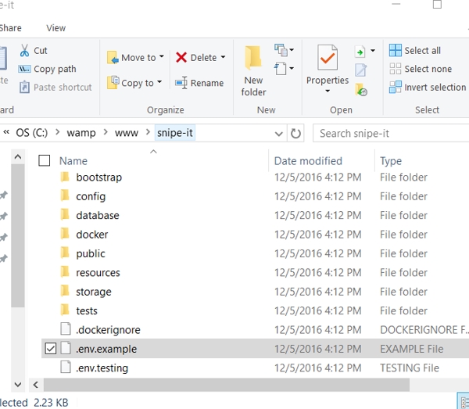Expand the Open button dropdown arrow
469x409 pixels.
click(x=373, y=50)
